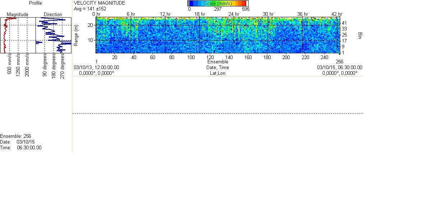Click the 12 hr time marker
The width and height of the screenshot is (435, 218).
click(165, 14)
